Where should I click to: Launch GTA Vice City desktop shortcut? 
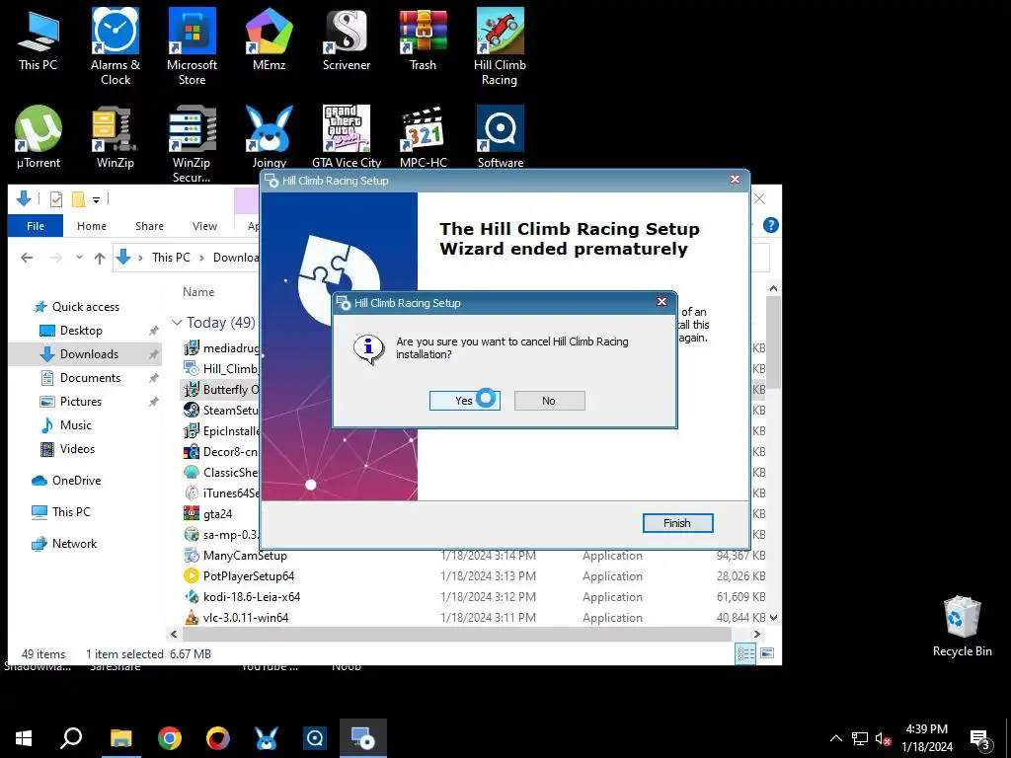coord(347,137)
